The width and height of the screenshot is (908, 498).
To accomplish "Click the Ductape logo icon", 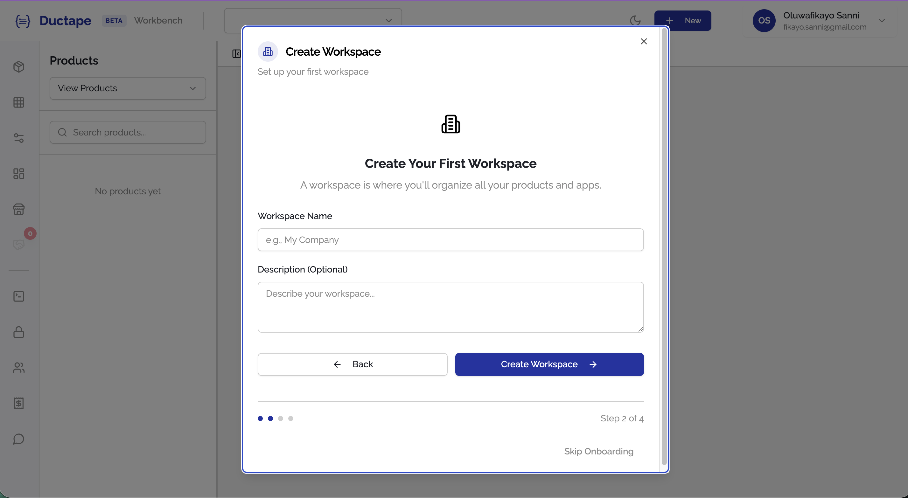I will click(23, 20).
